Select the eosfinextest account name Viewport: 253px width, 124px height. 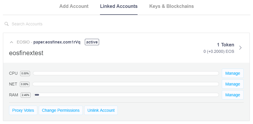tap(26, 53)
